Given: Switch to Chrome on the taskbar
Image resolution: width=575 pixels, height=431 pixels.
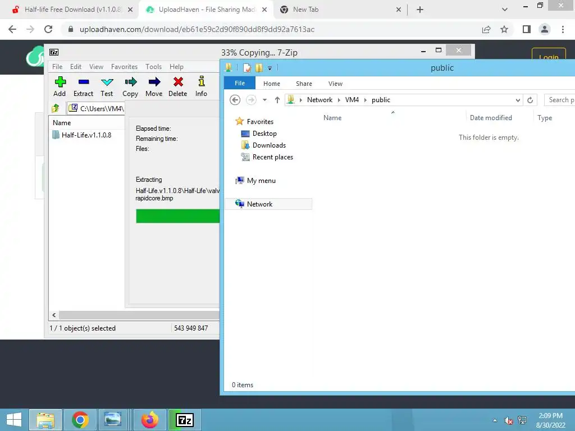Looking at the screenshot, I should pyautogui.click(x=80, y=420).
